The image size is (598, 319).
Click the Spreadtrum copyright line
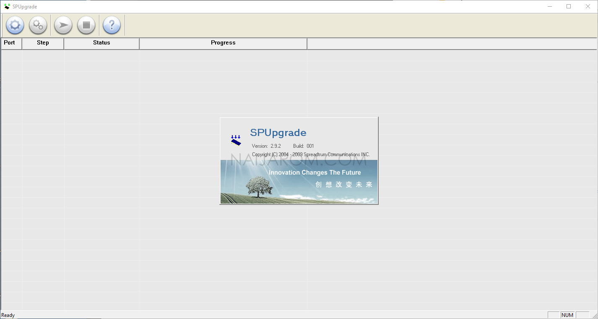point(311,154)
